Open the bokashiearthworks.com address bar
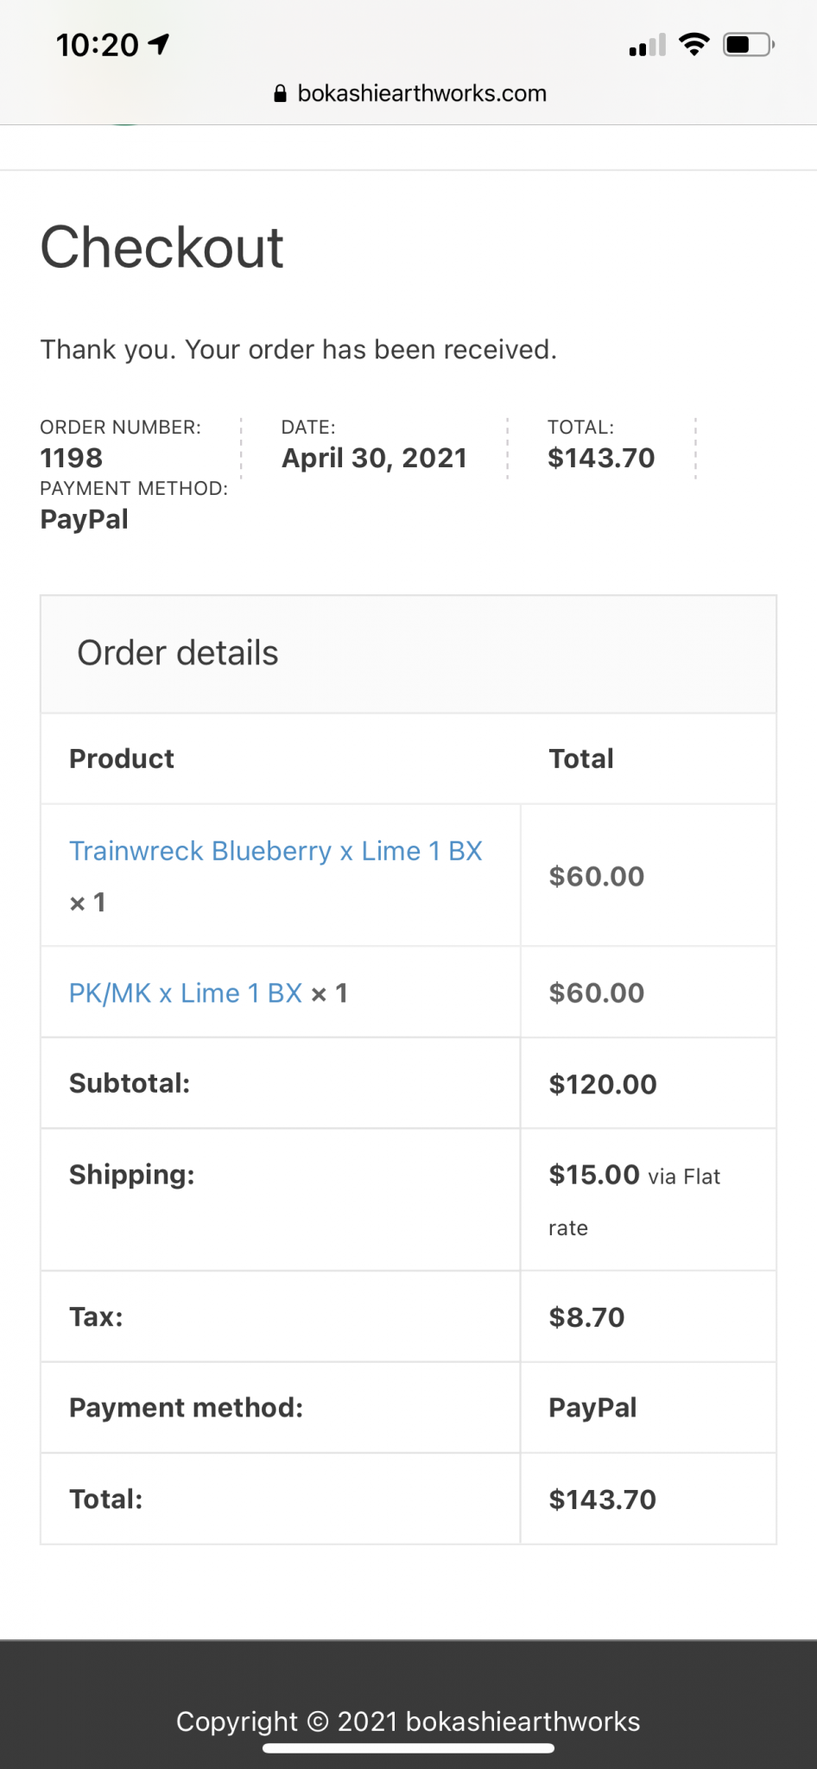 421,93
